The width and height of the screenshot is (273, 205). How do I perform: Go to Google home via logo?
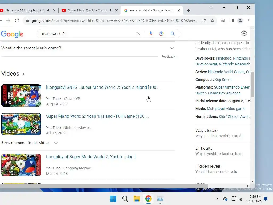[x=12, y=34]
